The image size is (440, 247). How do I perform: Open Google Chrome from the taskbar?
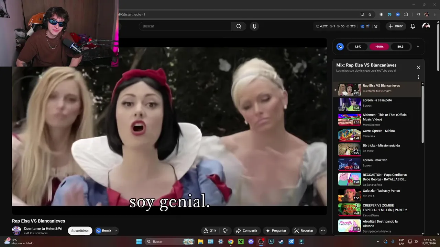(231, 242)
